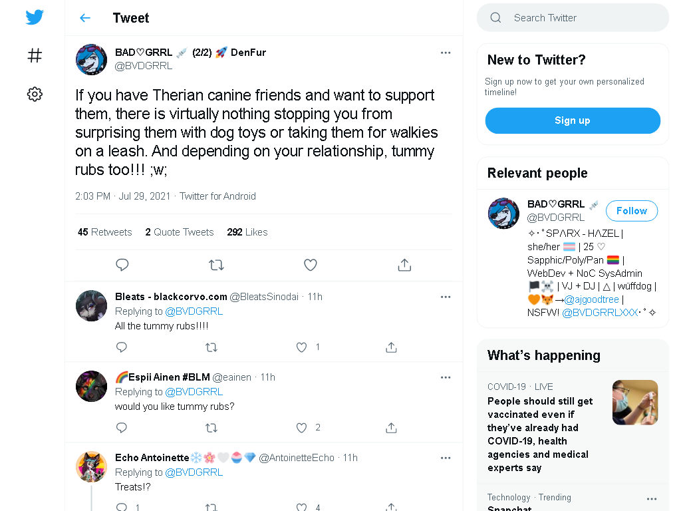Click the Search Twitter field
This screenshot has height=511, width=681.
tap(573, 18)
